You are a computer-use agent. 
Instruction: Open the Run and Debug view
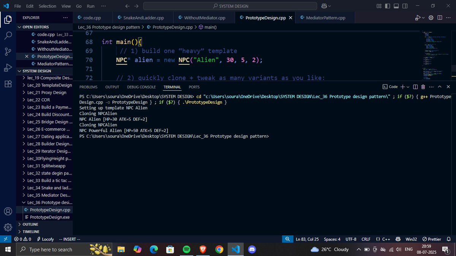click(x=8, y=68)
